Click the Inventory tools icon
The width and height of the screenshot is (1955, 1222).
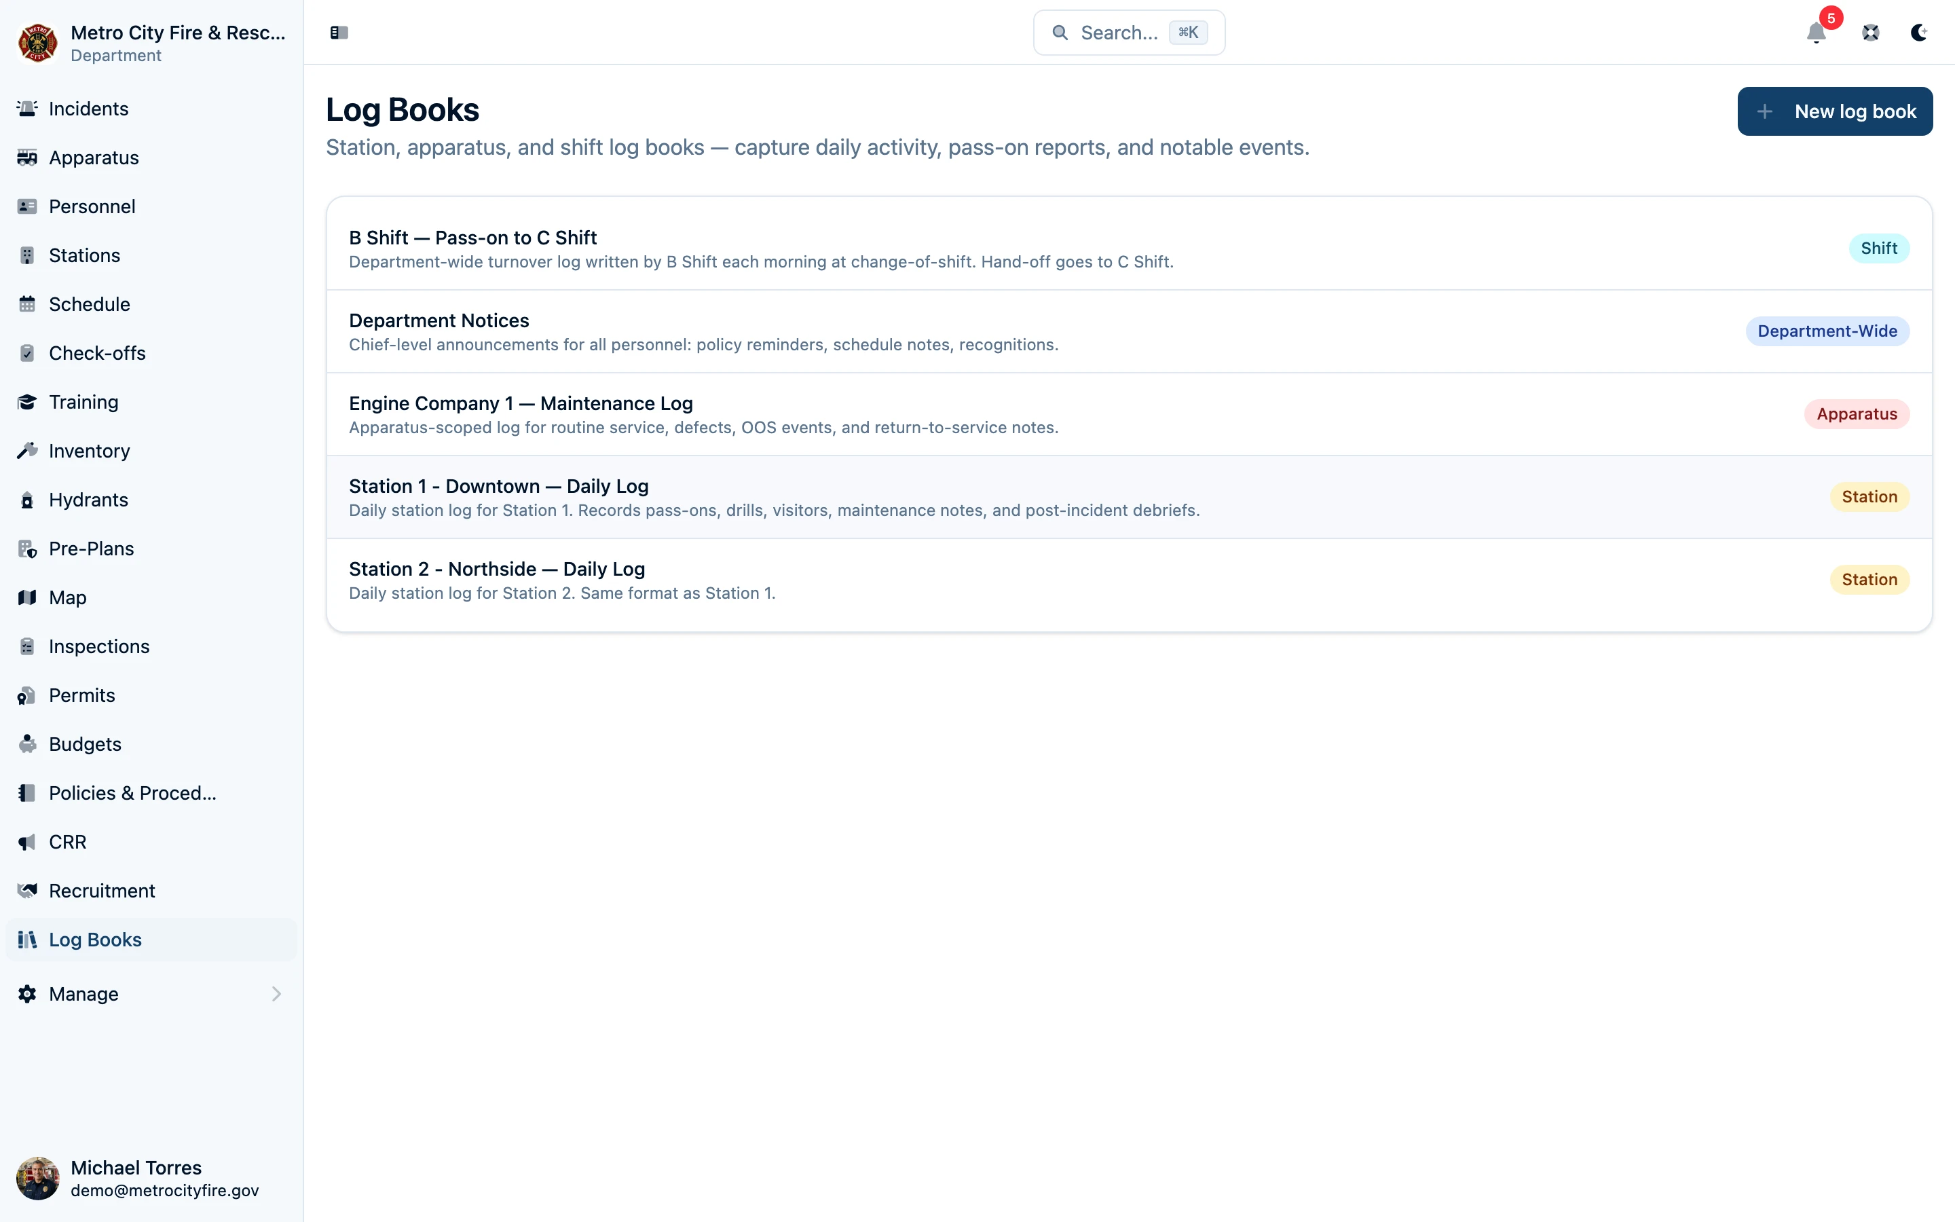click(26, 451)
